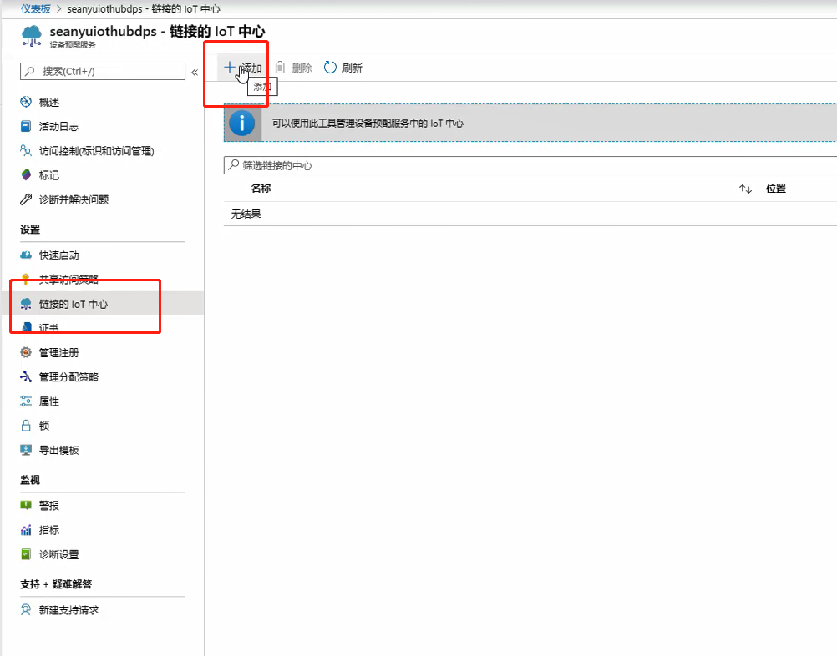Open the Manage enrollments (管理注册) gear icon

pyautogui.click(x=26, y=352)
